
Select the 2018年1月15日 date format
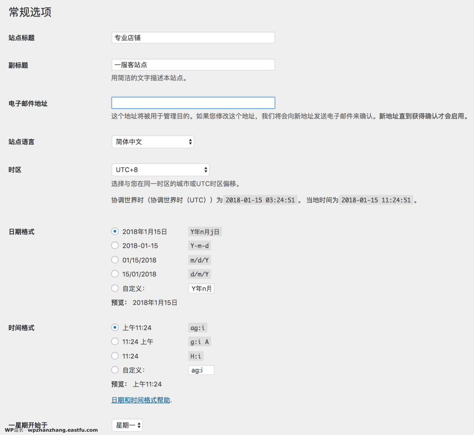click(x=115, y=231)
